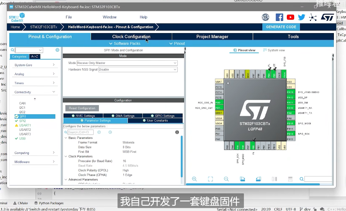This screenshot has height=211, width=346.
Task: Switch to Clock Configuration tab
Action: [x=131, y=37]
